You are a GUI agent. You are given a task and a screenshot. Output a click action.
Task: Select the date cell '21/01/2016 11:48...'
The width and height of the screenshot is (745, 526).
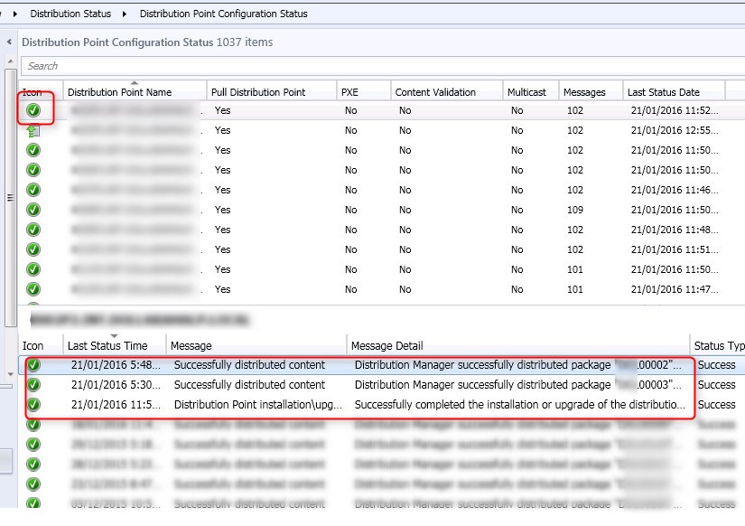coord(675,230)
